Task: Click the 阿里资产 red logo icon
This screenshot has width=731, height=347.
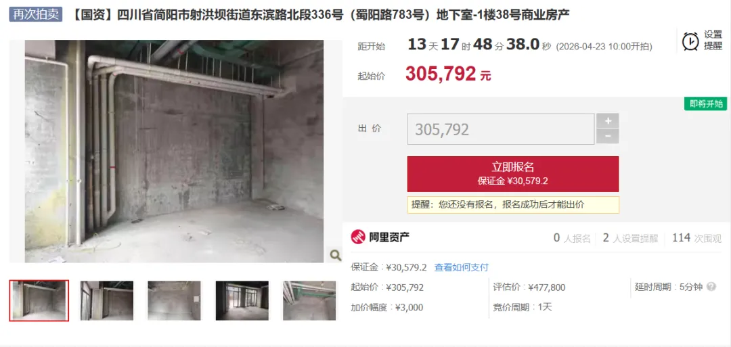Action: coord(358,237)
